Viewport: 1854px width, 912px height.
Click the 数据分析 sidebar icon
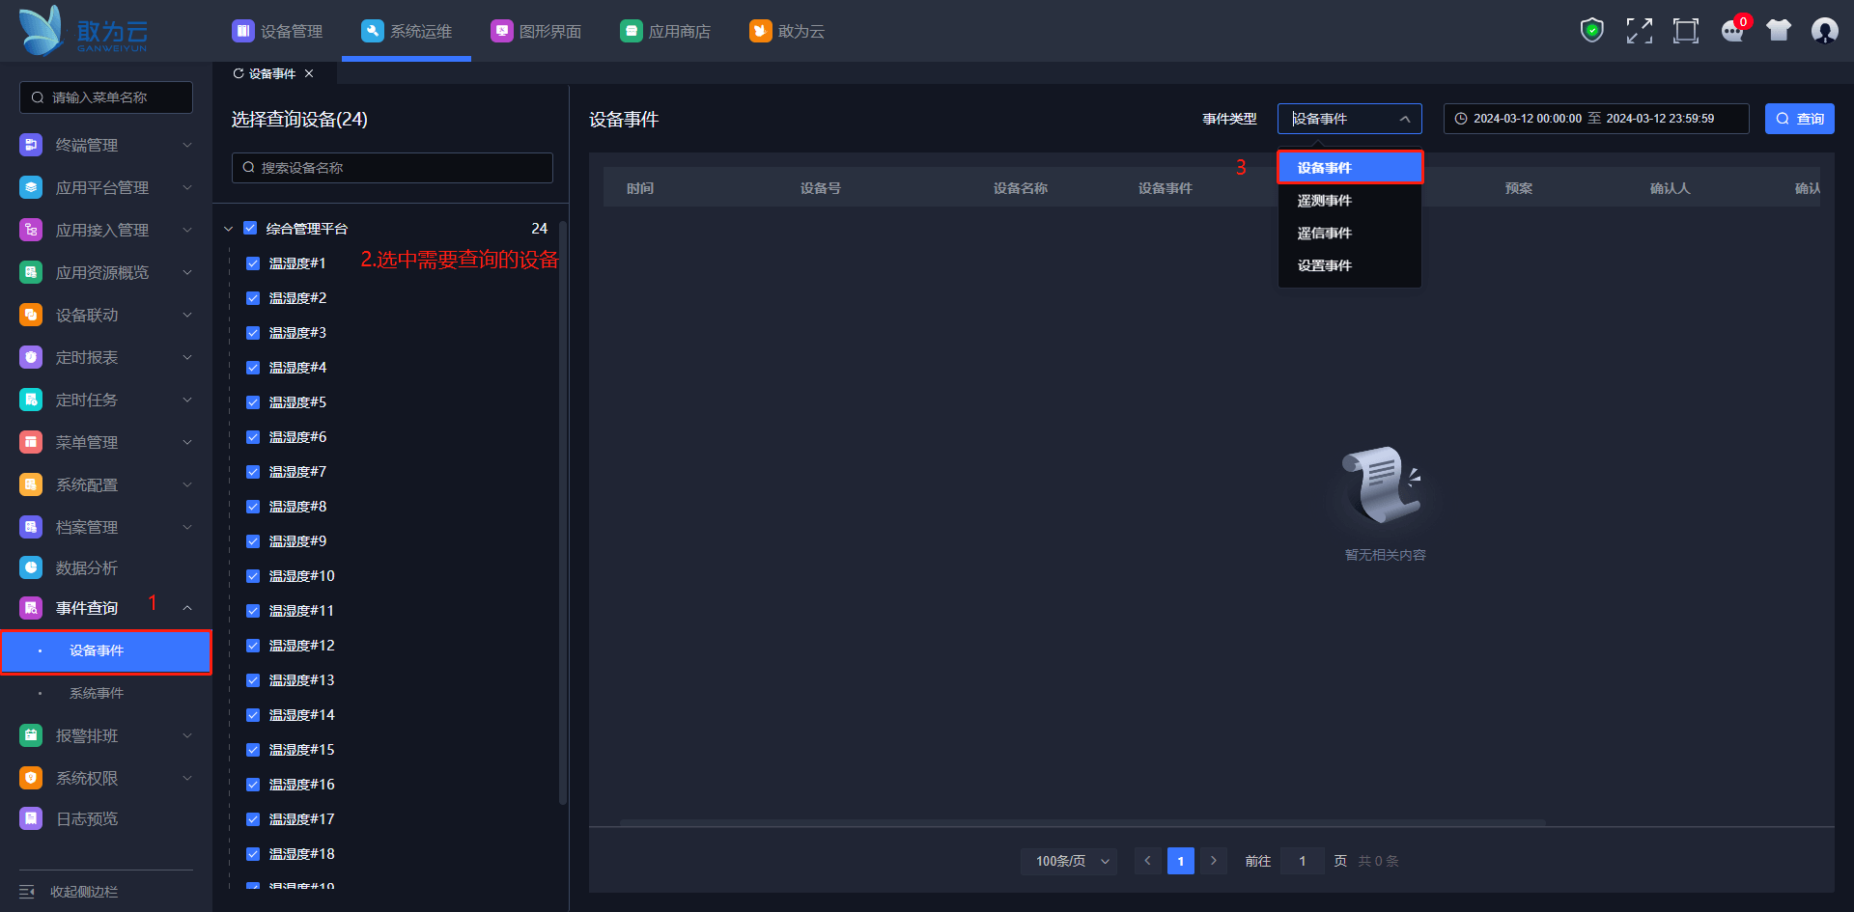pos(31,567)
